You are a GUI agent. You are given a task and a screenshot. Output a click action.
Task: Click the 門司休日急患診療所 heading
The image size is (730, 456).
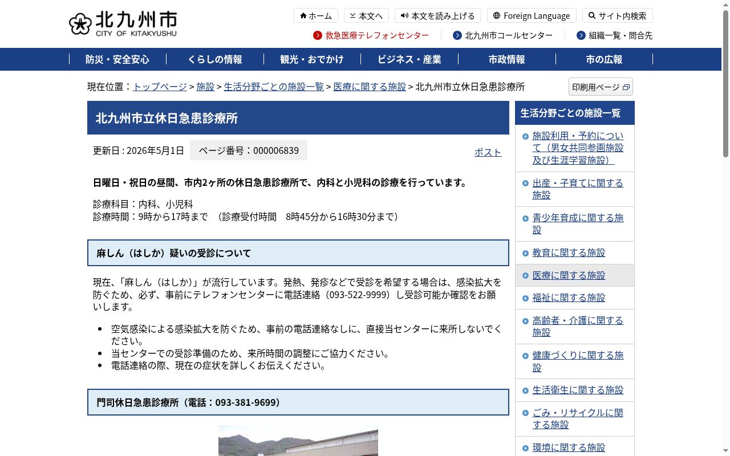tap(298, 402)
